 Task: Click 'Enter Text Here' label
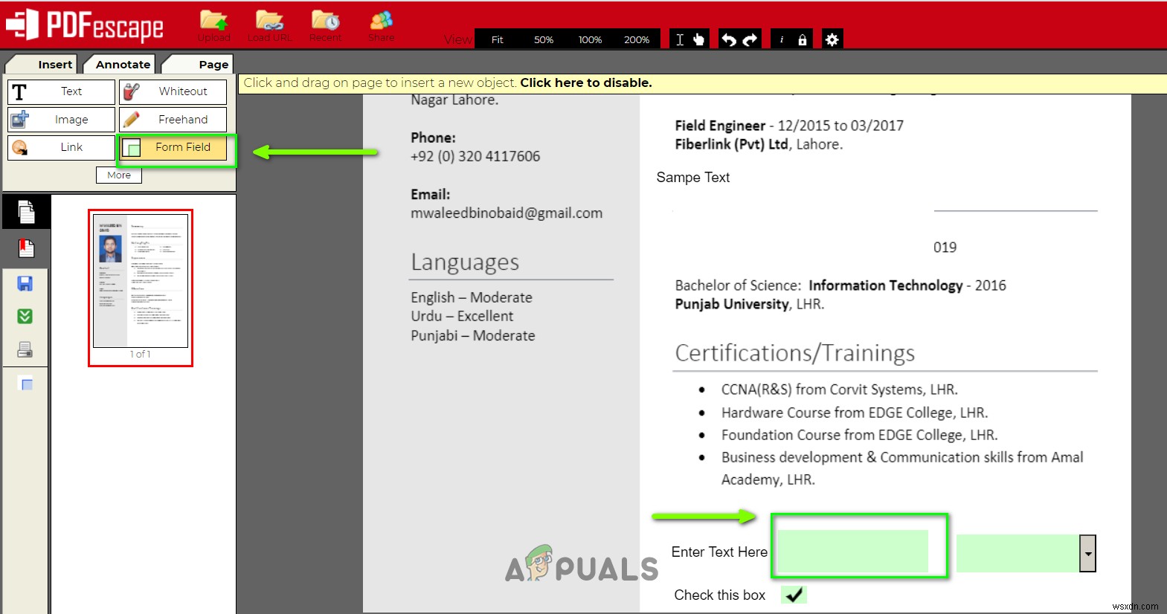point(719,552)
